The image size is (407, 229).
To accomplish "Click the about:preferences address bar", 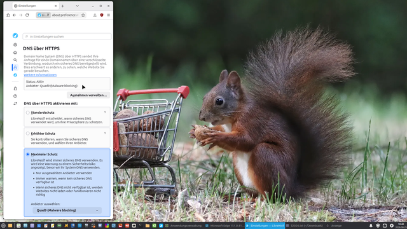I will tap(65, 15).
